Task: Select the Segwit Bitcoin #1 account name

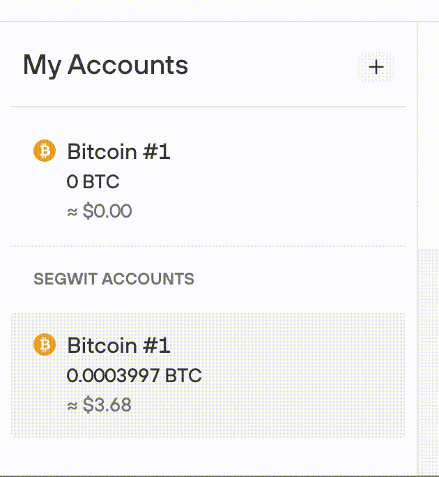Action: click(118, 345)
